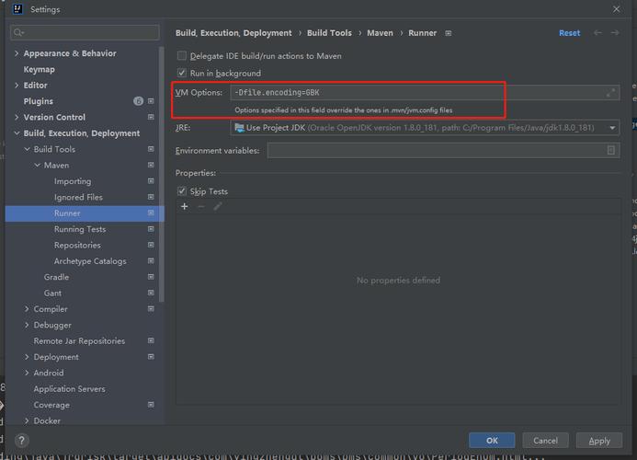Confirm settings with the OK button
The image size is (637, 460).
pyautogui.click(x=492, y=441)
